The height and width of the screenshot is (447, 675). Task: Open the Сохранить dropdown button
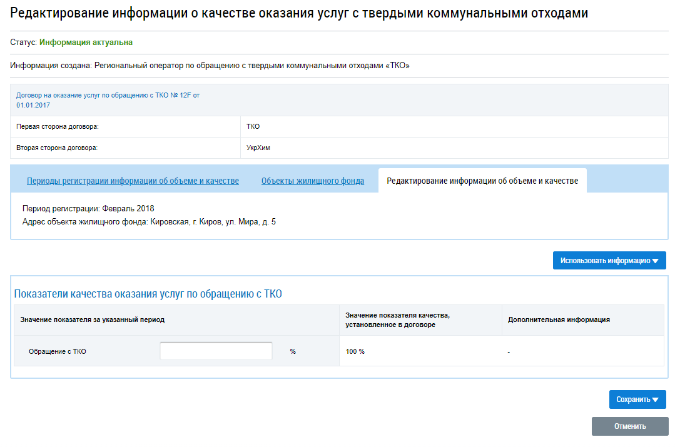(637, 399)
